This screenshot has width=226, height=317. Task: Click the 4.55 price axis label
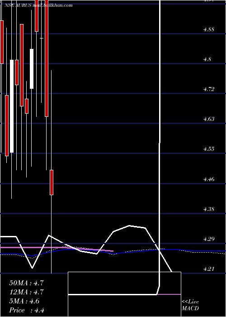209,149
